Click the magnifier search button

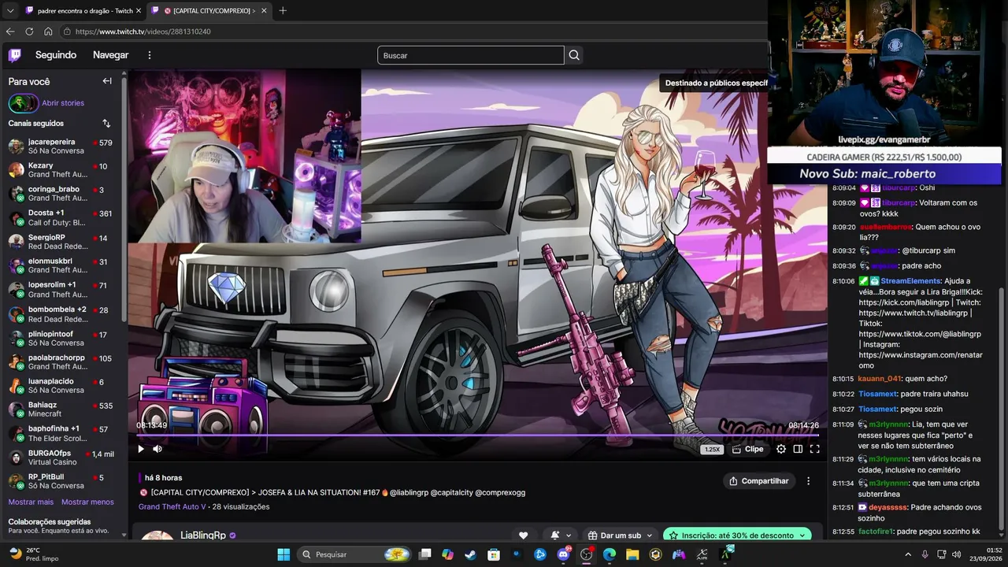point(574,55)
